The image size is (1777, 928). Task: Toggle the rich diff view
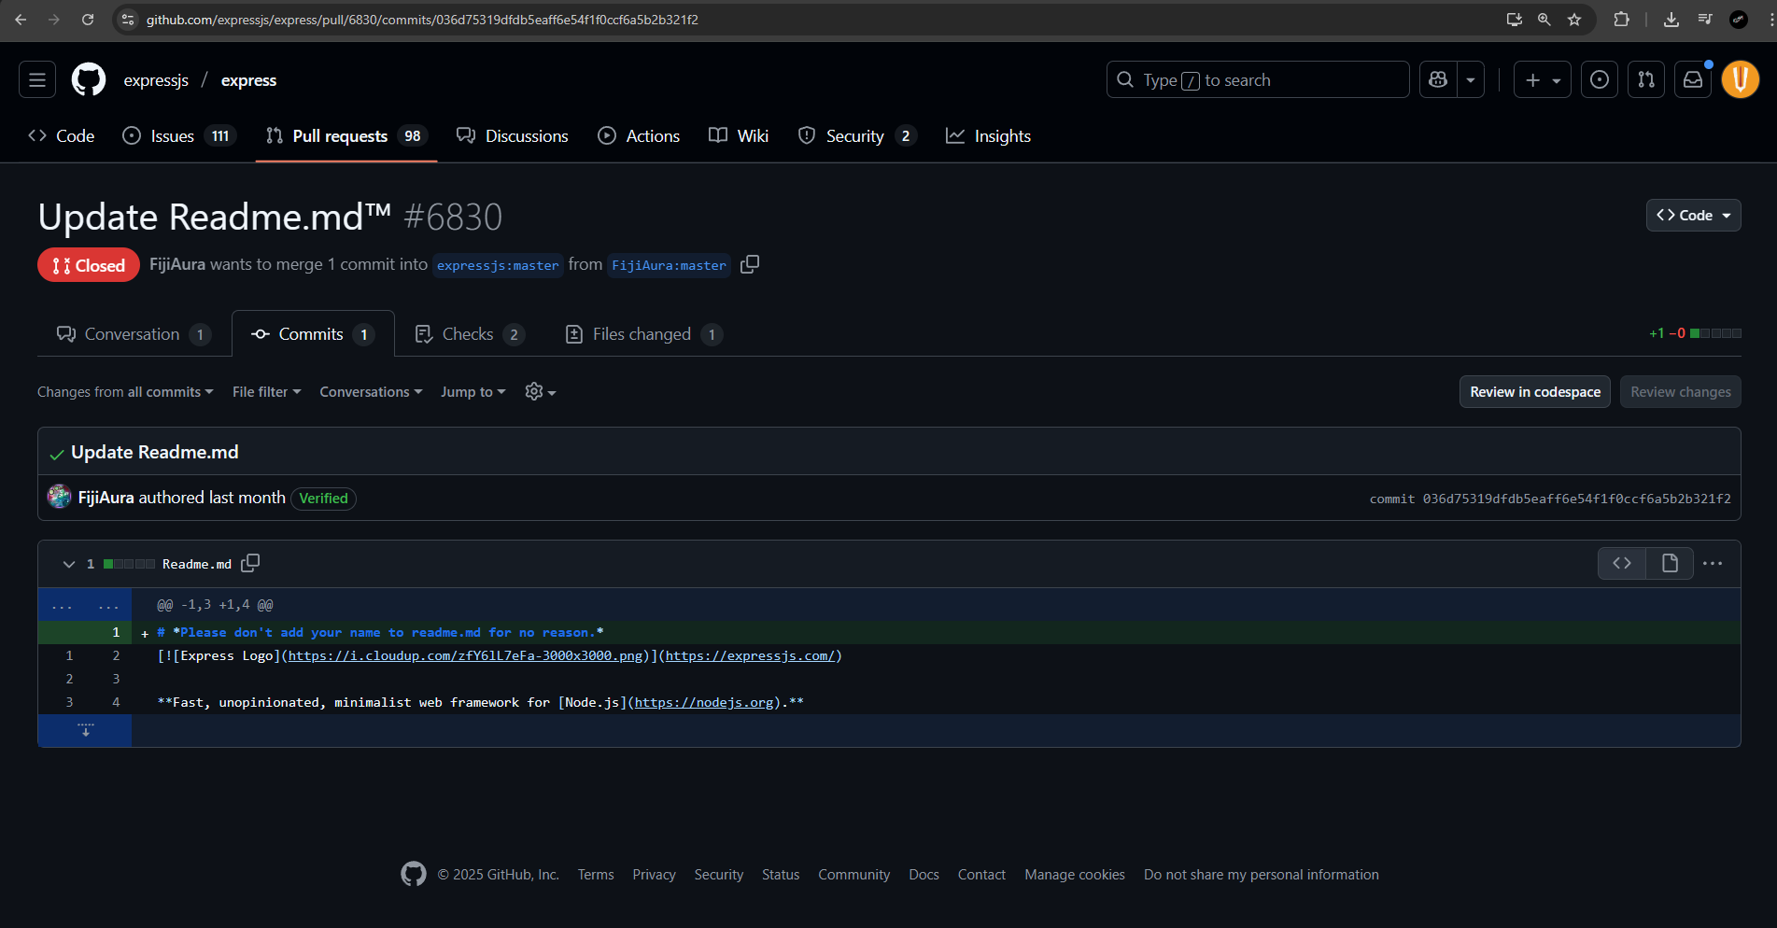(1669, 563)
